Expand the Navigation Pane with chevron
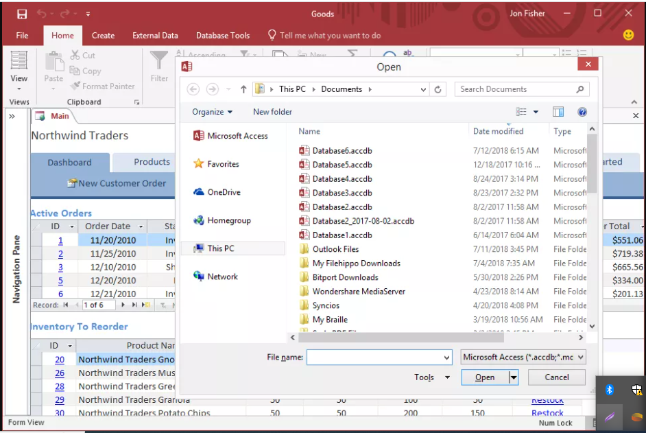Image resolution: width=646 pixels, height=433 pixels. (12, 116)
